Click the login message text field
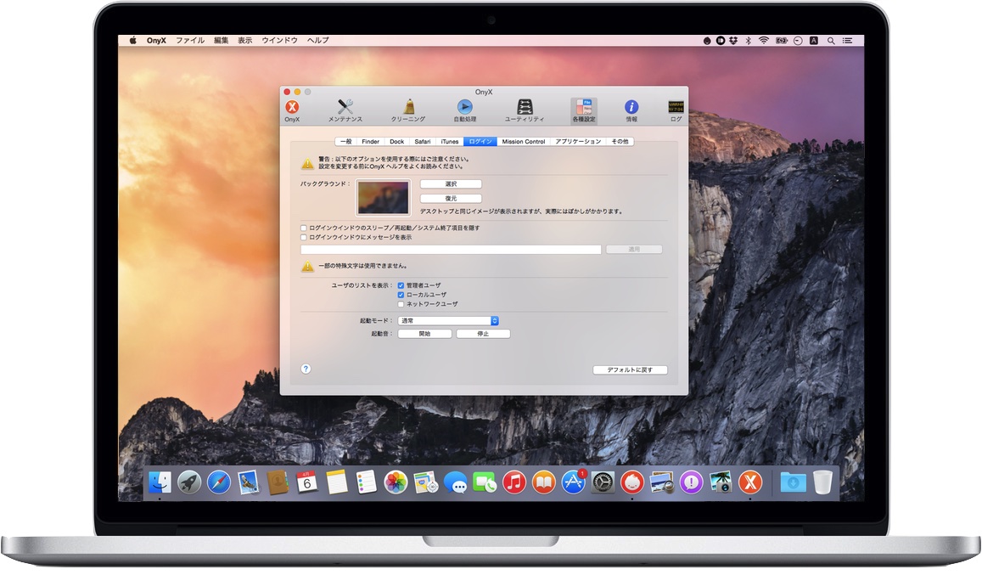The image size is (982, 575). (451, 250)
